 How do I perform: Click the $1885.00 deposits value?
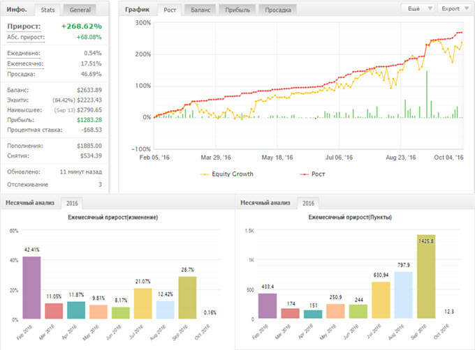(x=89, y=146)
